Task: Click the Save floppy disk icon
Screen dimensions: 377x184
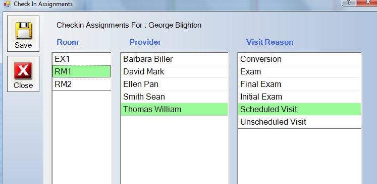Action: [23, 30]
